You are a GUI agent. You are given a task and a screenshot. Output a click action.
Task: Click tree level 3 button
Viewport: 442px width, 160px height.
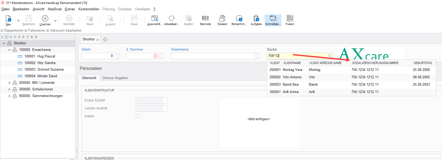point(11,37)
